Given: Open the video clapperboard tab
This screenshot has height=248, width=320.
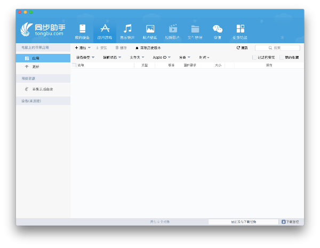Looking at the screenshot, I should click(x=173, y=31).
